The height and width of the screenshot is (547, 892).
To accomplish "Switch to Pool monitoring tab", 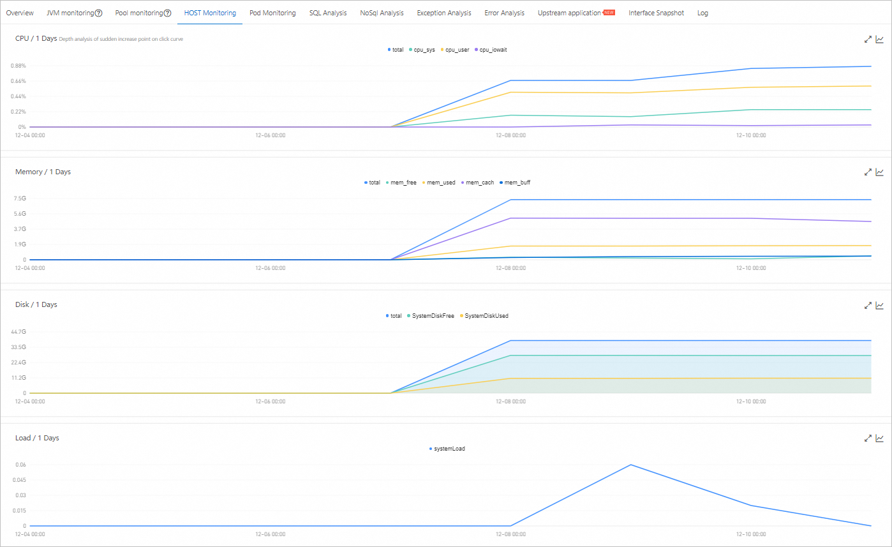I will point(138,13).
